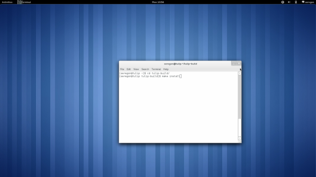The height and width of the screenshot is (177, 316).
Task: Open the network connection icon
Action: (296, 2)
